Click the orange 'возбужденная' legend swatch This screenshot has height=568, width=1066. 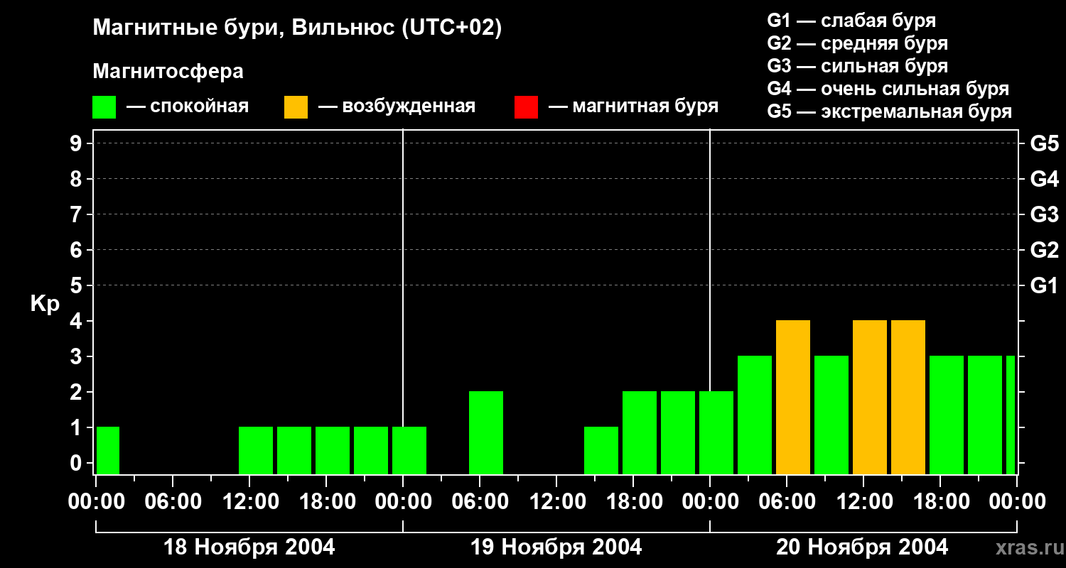click(296, 107)
